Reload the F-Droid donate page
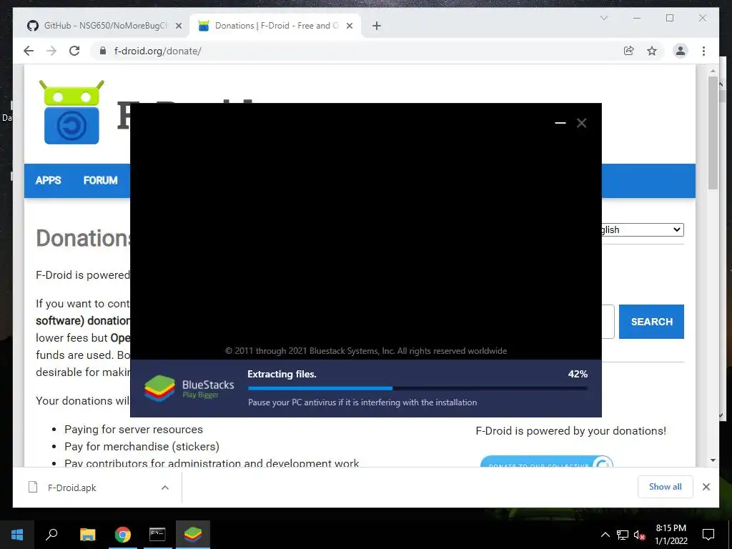This screenshot has width=732, height=549. point(74,51)
